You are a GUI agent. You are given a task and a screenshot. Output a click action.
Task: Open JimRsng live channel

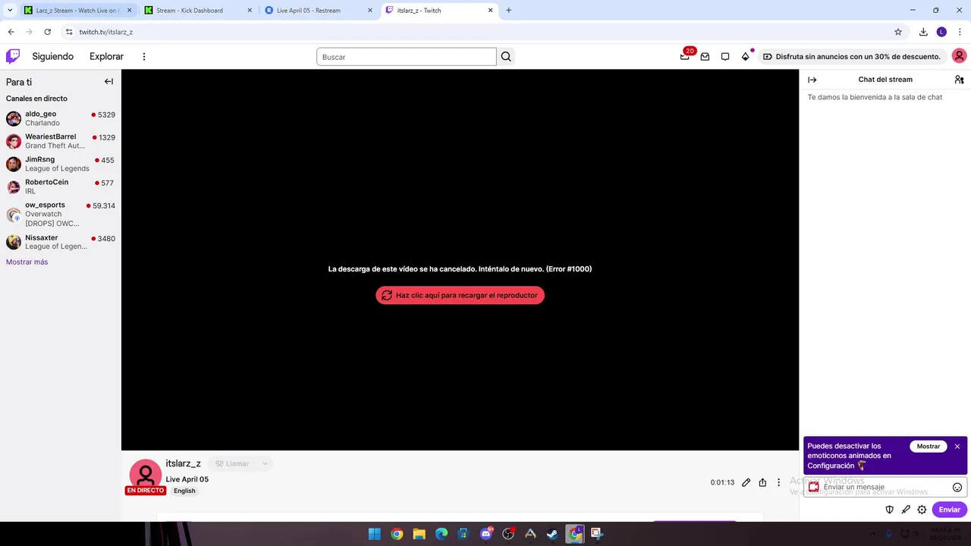pyautogui.click(x=61, y=164)
